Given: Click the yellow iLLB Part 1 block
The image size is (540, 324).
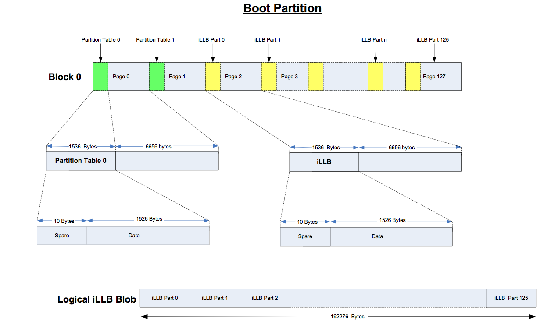Looking at the screenshot, I should [x=269, y=76].
